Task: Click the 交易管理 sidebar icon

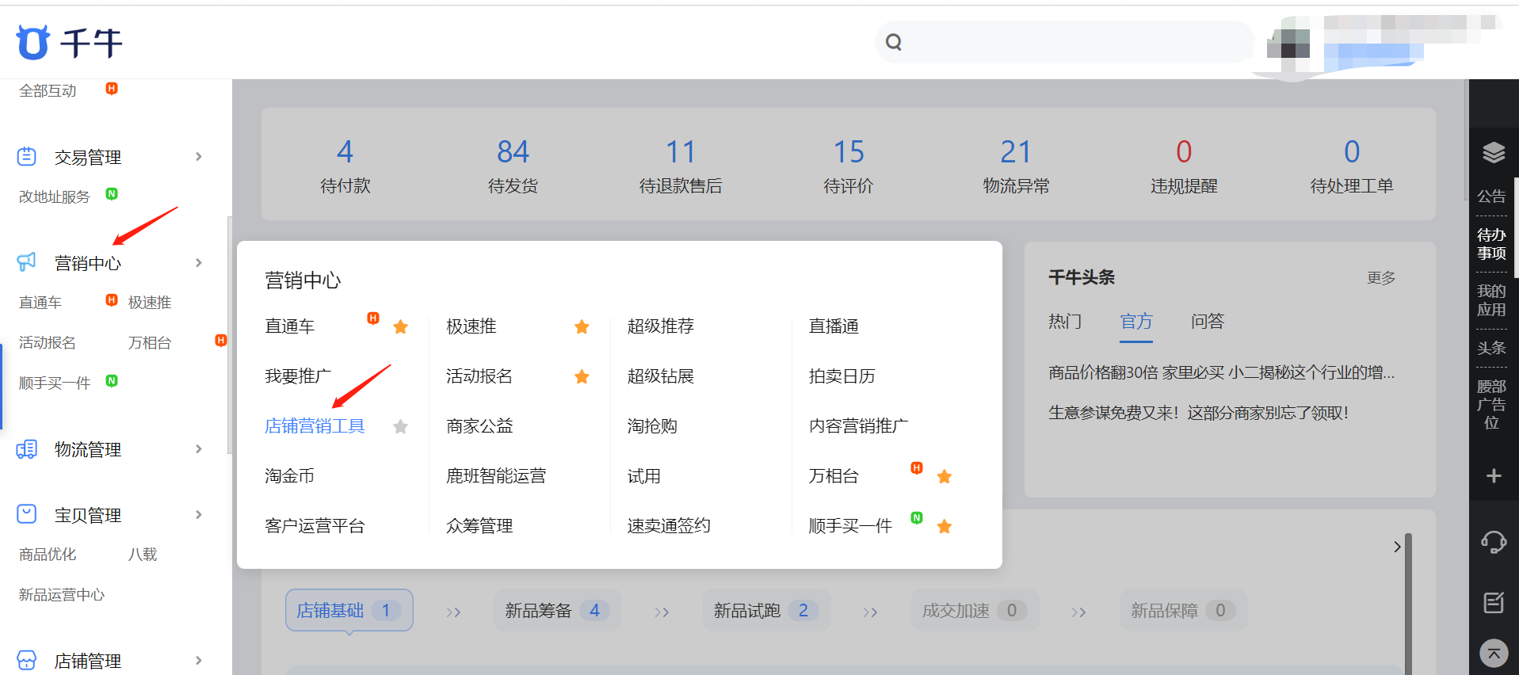Action: coord(27,157)
